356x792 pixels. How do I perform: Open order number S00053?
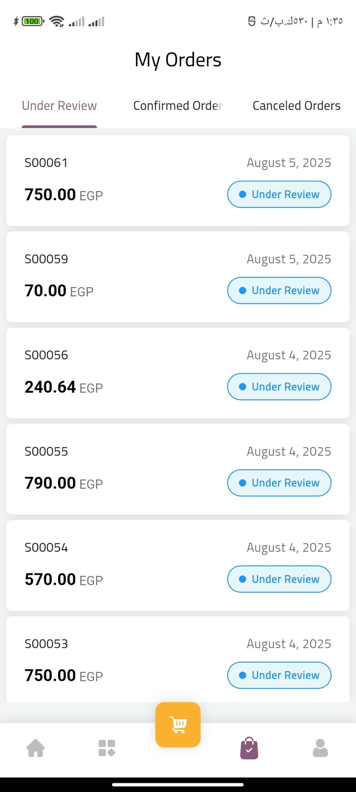(46, 643)
